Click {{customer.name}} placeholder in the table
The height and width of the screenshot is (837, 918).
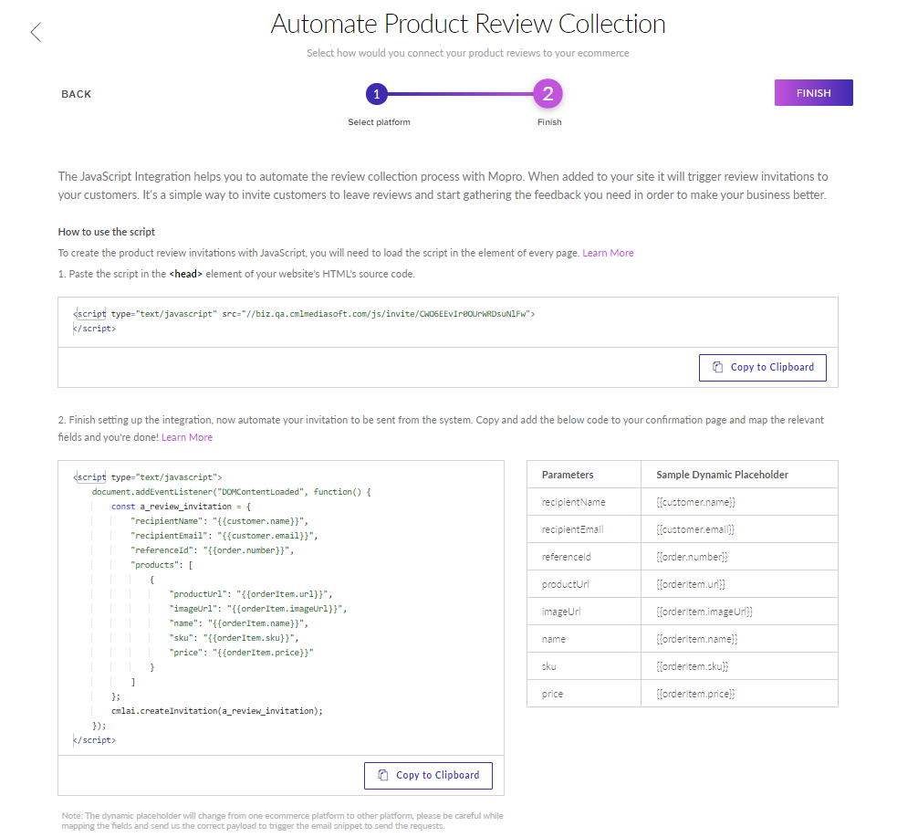coord(695,502)
